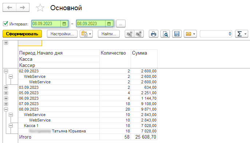Click the Сформировать button
250x143 pixels.
[x=22, y=34]
